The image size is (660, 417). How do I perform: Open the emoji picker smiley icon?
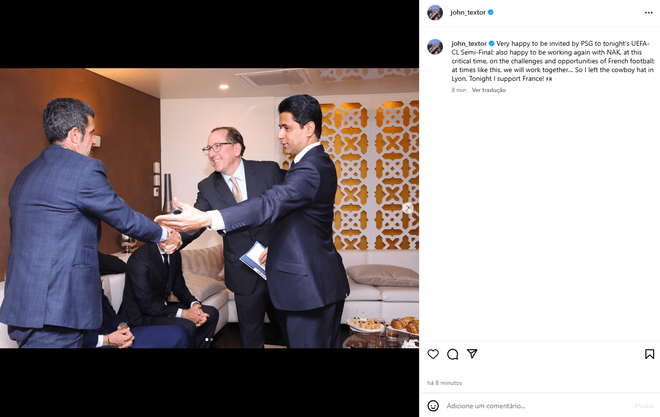click(x=433, y=406)
